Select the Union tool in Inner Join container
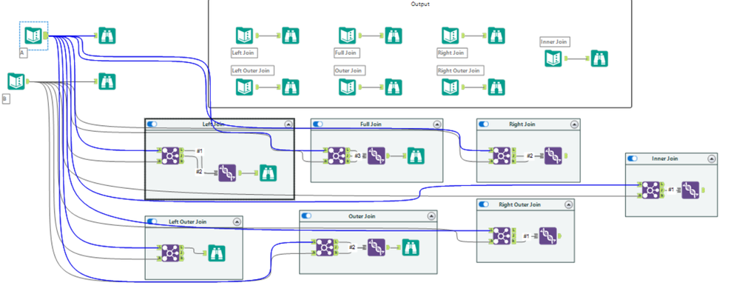 [x=690, y=190]
